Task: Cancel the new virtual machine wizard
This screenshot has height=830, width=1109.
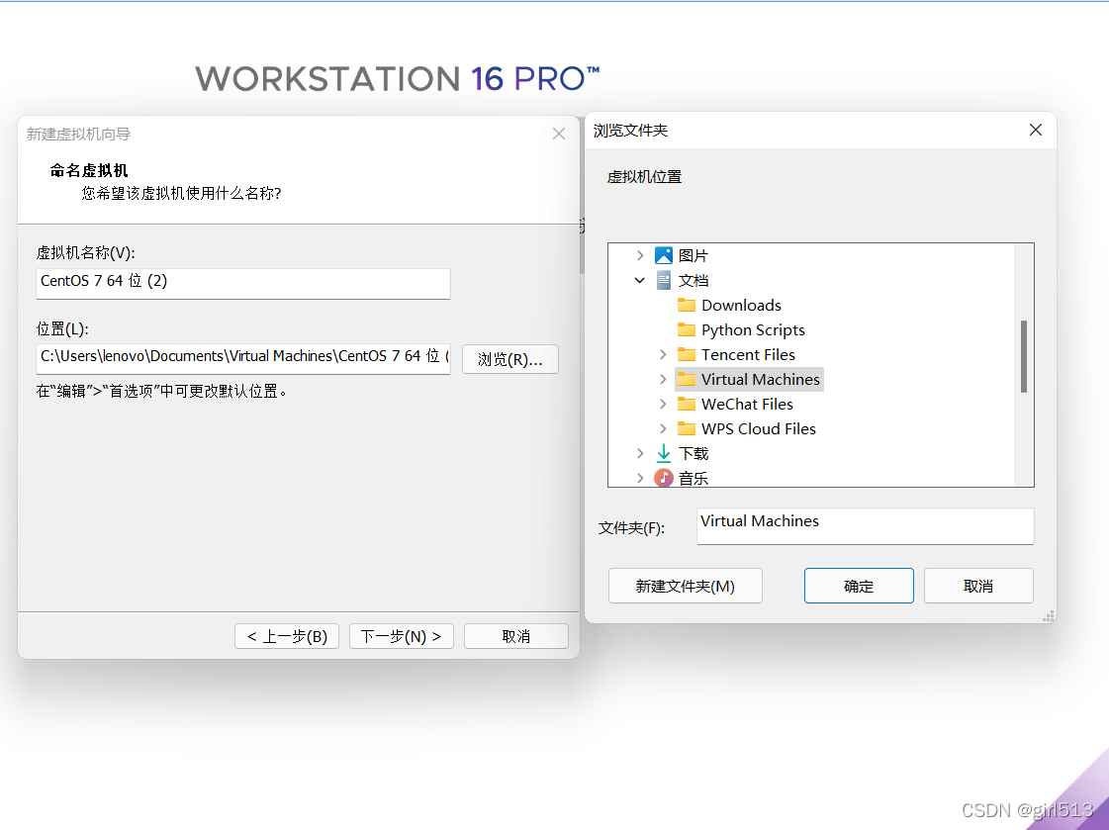Action: coord(515,636)
